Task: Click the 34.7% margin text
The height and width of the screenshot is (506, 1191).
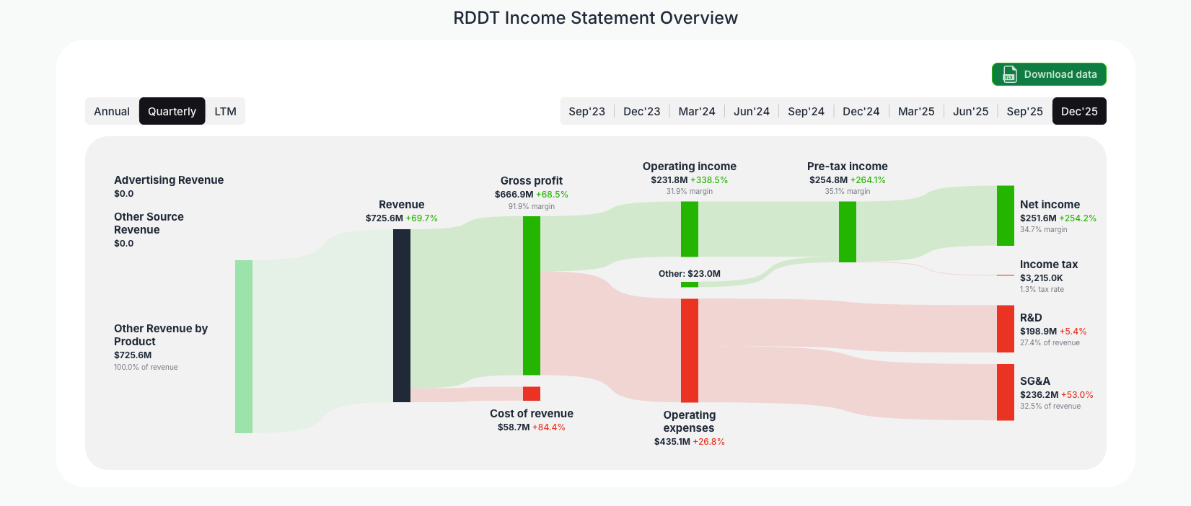Action: point(1044,230)
